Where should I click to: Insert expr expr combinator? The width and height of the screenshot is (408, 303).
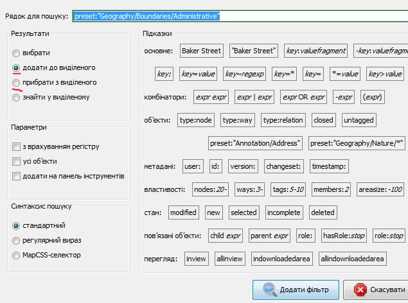(211, 97)
